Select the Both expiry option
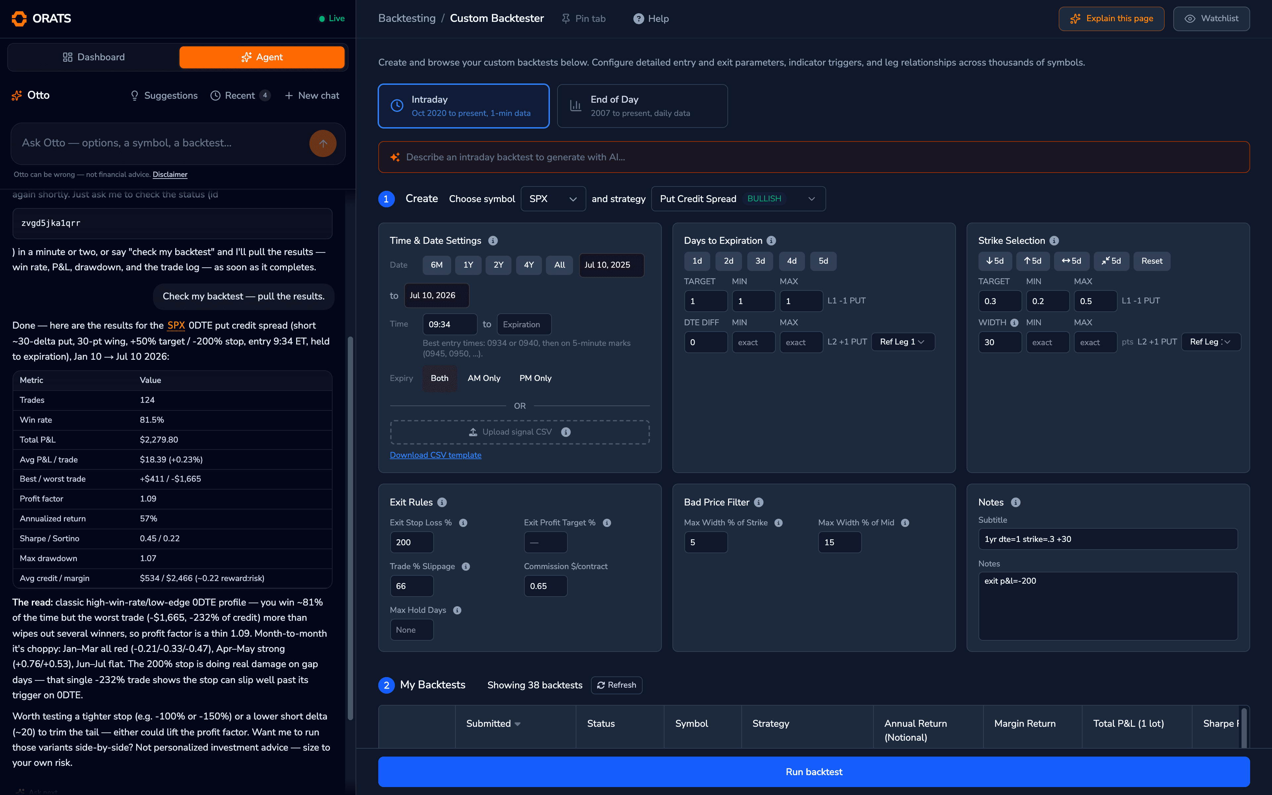Viewport: 1272px width, 795px height. click(440, 378)
